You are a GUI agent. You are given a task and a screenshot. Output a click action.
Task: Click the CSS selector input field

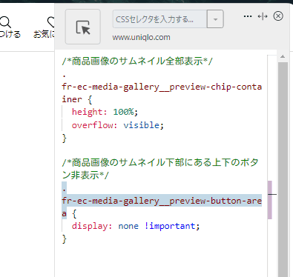pos(159,19)
